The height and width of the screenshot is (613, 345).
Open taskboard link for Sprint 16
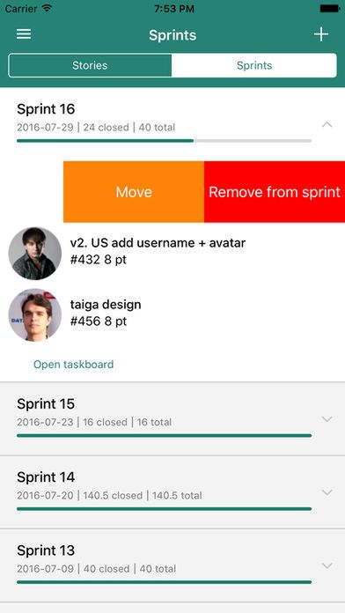click(73, 365)
